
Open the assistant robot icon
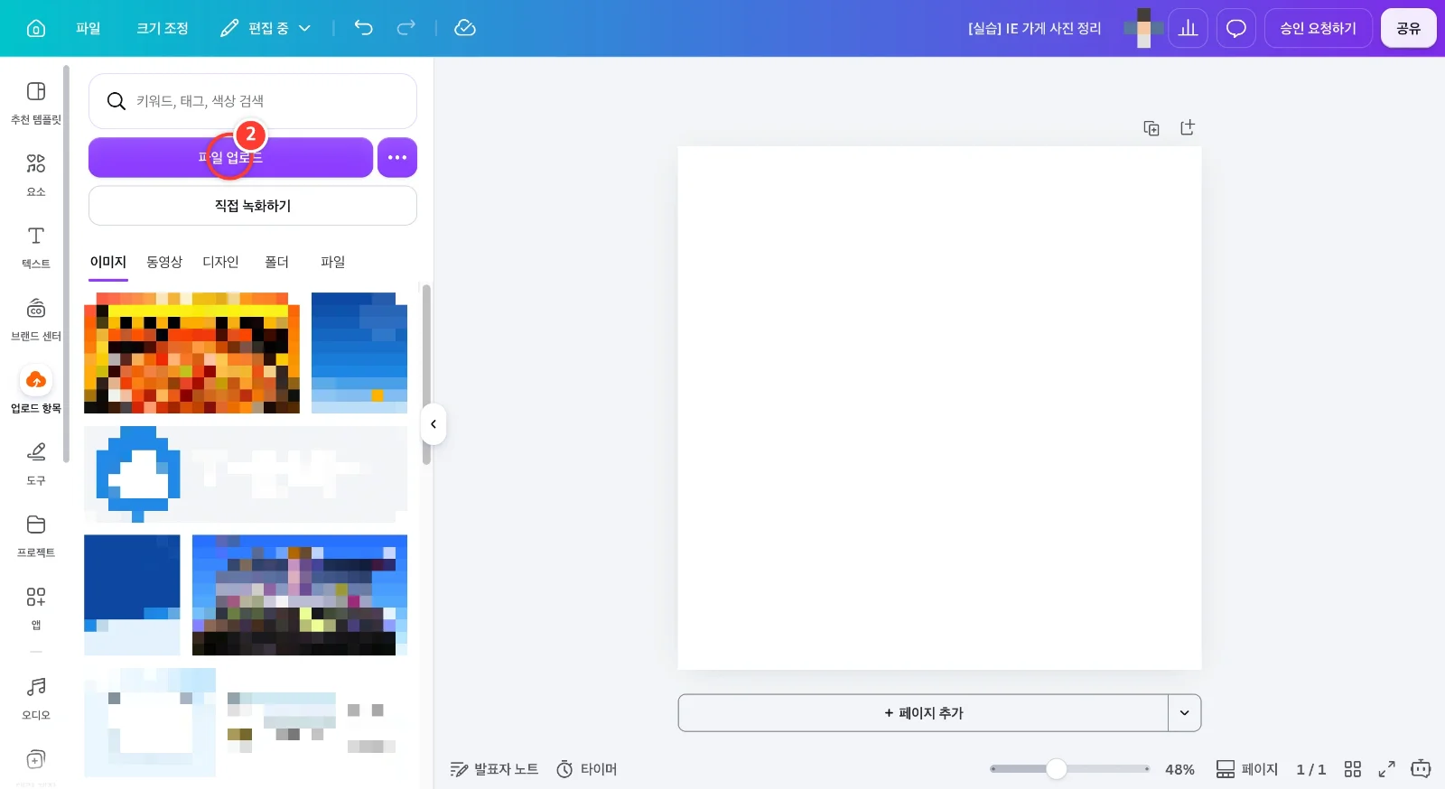[x=1422, y=769]
